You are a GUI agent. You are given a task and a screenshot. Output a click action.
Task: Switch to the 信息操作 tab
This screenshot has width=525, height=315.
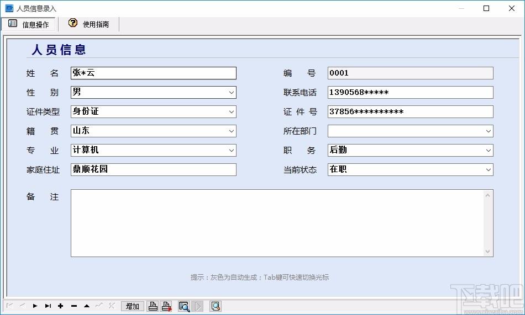[x=29, y=24]
